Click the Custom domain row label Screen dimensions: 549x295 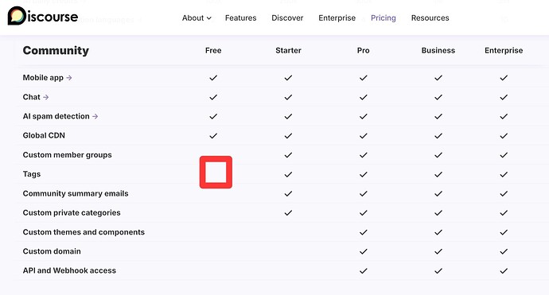tap(52, 251)
